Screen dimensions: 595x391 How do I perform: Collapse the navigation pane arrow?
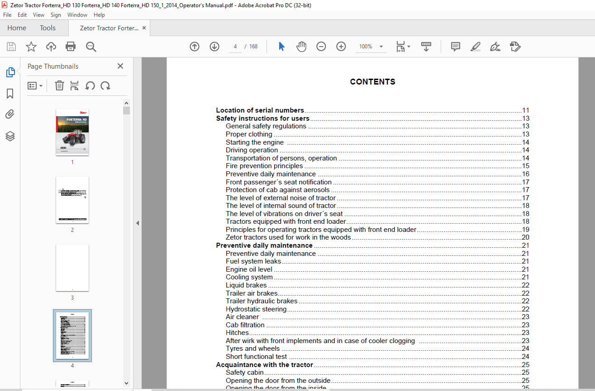pyautogui.click(x=137, y=223)
